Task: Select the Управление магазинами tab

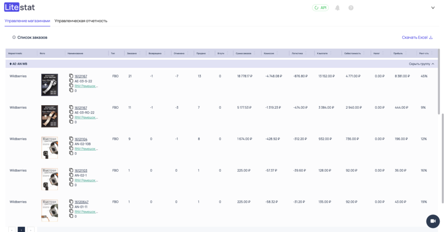Action: [27, 21]
